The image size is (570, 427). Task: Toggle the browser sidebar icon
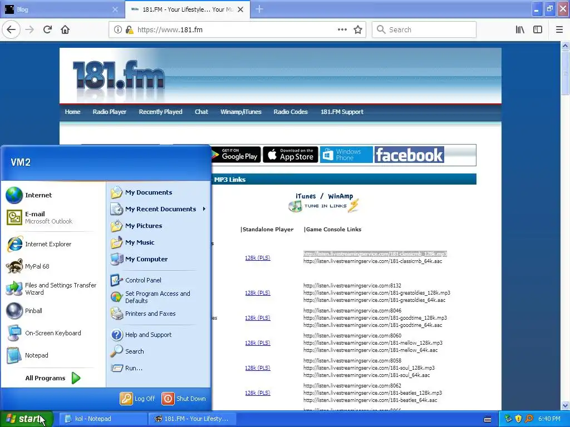538,29
